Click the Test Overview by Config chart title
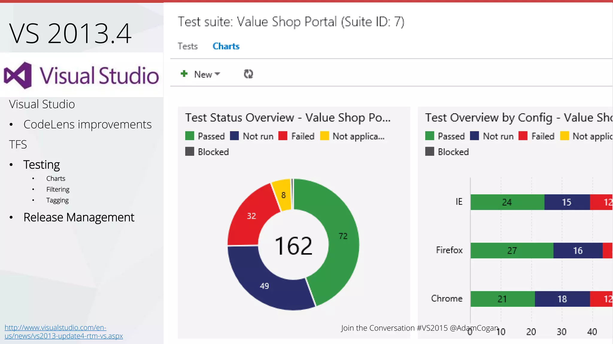This screenshot has height=344, width=613. 519,118
